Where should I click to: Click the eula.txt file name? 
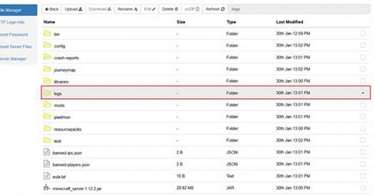pyautogui.click(x=59, y=177)
